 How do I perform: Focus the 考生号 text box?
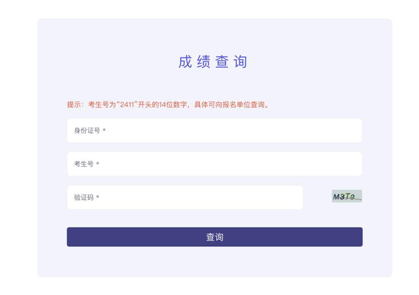pyautogui.click(x=215, y=164)
